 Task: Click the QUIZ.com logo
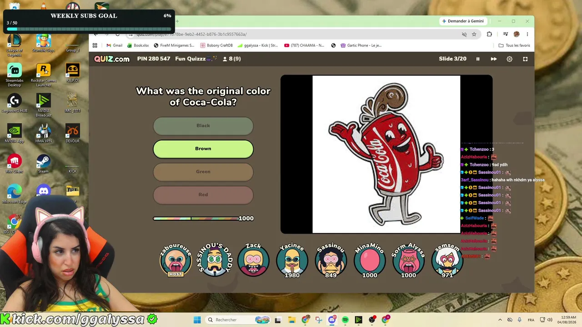coord(112,59)
